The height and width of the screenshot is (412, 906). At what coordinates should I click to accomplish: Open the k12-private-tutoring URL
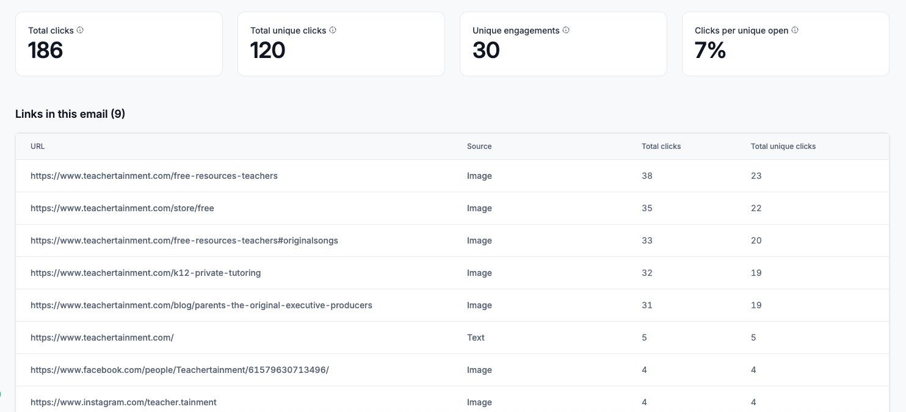146,273
